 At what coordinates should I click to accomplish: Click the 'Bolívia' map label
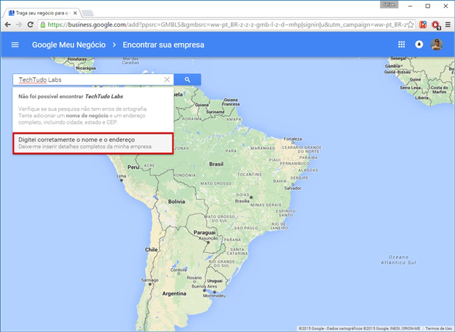point(177,202)
